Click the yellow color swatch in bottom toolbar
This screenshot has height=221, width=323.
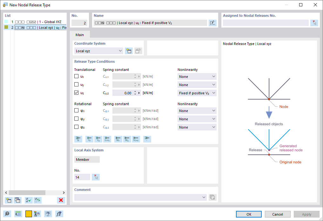[29, 214]
